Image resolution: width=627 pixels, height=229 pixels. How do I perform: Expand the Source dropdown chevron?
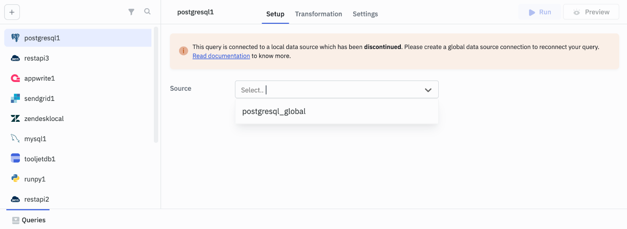pos(428,90)
